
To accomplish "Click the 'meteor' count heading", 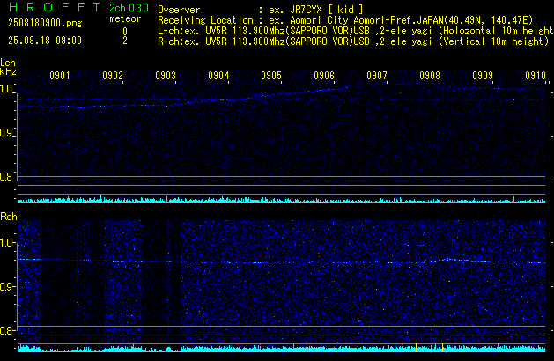I will [125, 18].
